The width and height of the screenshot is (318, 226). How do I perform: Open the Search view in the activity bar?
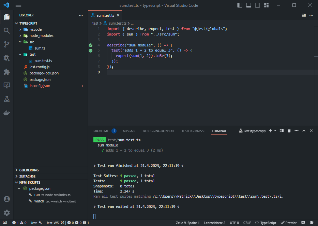point(6,30)
